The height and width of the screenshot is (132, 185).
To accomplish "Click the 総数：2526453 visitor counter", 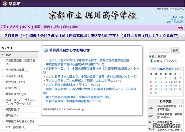I will 175,22.
